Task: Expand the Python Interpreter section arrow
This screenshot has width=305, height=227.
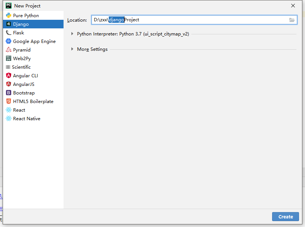Action: coord(72,34)
